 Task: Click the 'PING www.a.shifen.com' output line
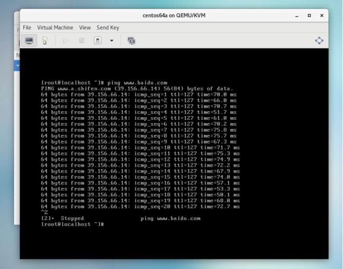point(137,89)
